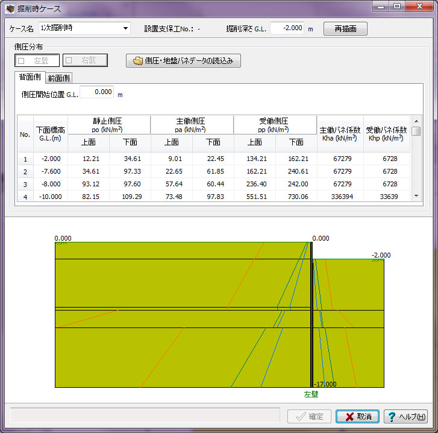The width and height of the screenshot is (438, 433).
Task: Click the -2.000 label above the excavation side
Action: [381, 255]
